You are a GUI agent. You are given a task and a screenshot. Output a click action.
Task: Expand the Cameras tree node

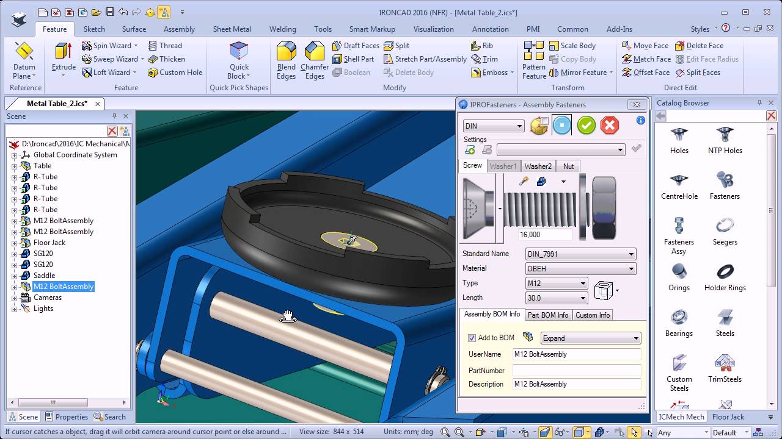14,298
